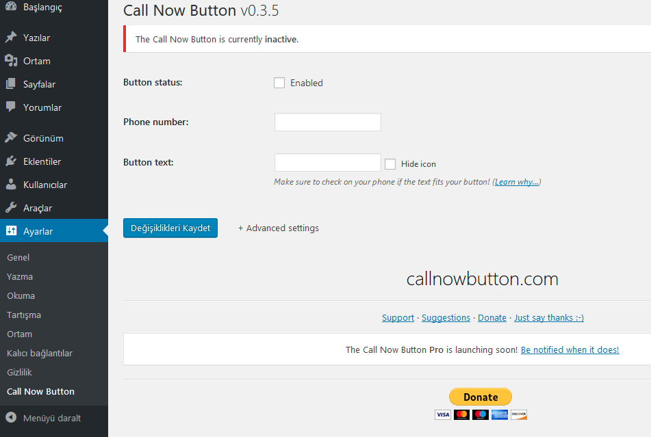Viewport: 651px width, 437px height.
Task: Click the Başlangıç dashboard icon
Action: [x=11, y=6]
